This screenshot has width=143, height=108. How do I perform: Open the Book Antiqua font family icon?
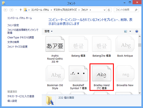(x=125, y=44)
